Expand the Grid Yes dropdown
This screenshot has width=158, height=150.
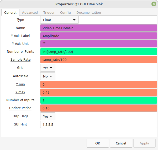tap(48, 68)
